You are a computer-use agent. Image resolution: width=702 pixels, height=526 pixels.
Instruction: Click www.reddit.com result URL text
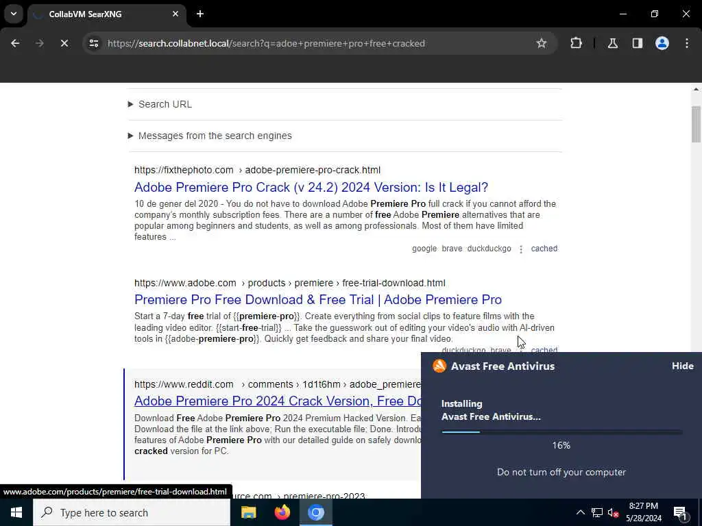278,384
